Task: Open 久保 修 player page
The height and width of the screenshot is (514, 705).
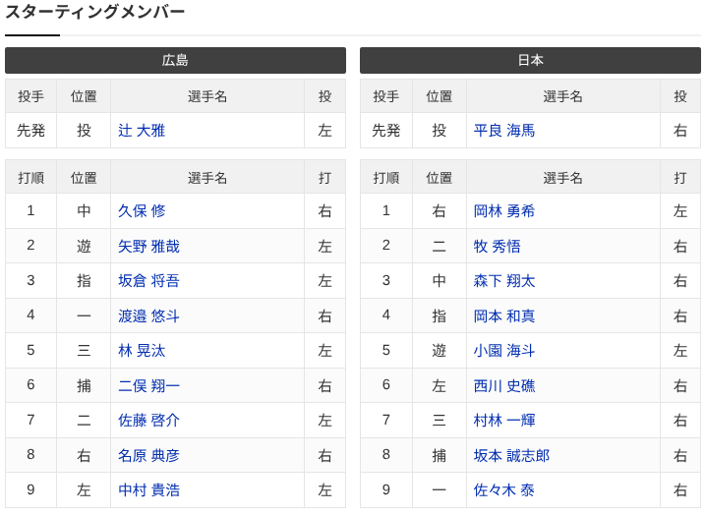Action: pyautogui.click(x=142, y=211)
